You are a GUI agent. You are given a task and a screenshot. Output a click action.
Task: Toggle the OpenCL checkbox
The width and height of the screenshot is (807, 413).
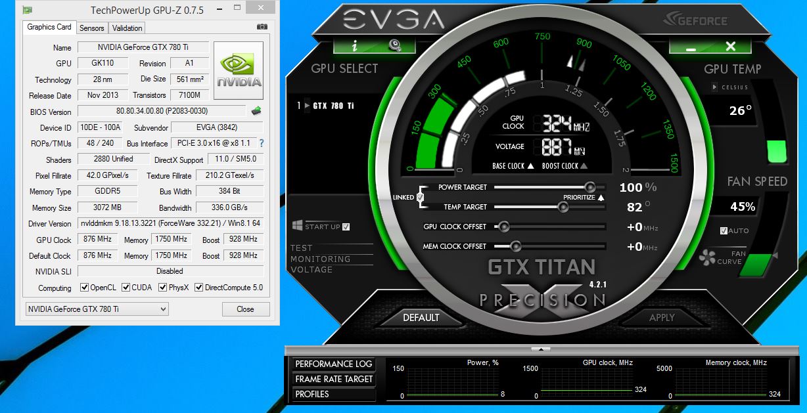click(x=84, y=288)
